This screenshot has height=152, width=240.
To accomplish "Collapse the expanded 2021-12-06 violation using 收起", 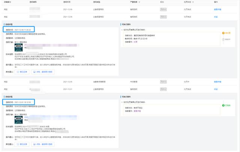I will coord(215,17).
